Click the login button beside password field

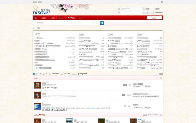point(148,13)
